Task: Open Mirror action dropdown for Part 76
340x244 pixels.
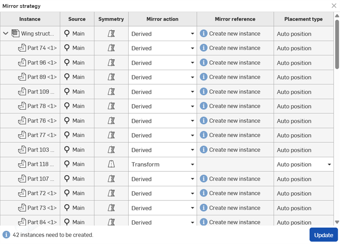Action: click(192, 121)
